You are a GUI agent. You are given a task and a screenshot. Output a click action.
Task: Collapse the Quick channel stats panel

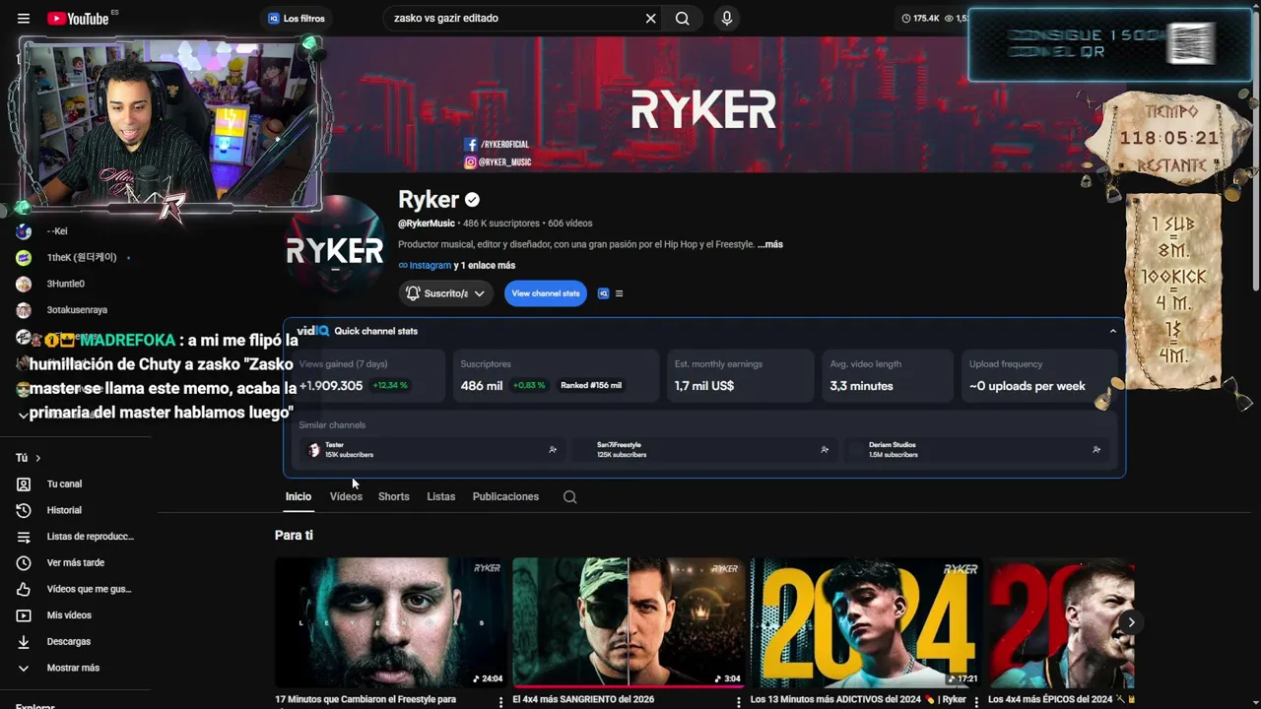pos(1113,331)
